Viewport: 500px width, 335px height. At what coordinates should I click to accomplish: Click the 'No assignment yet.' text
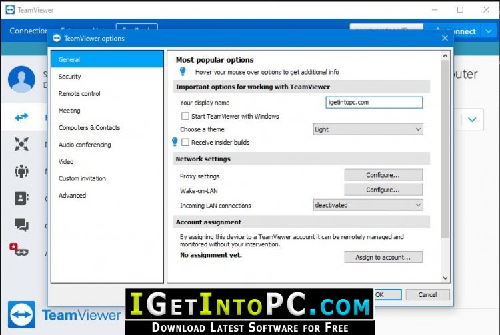click(211, 255)
